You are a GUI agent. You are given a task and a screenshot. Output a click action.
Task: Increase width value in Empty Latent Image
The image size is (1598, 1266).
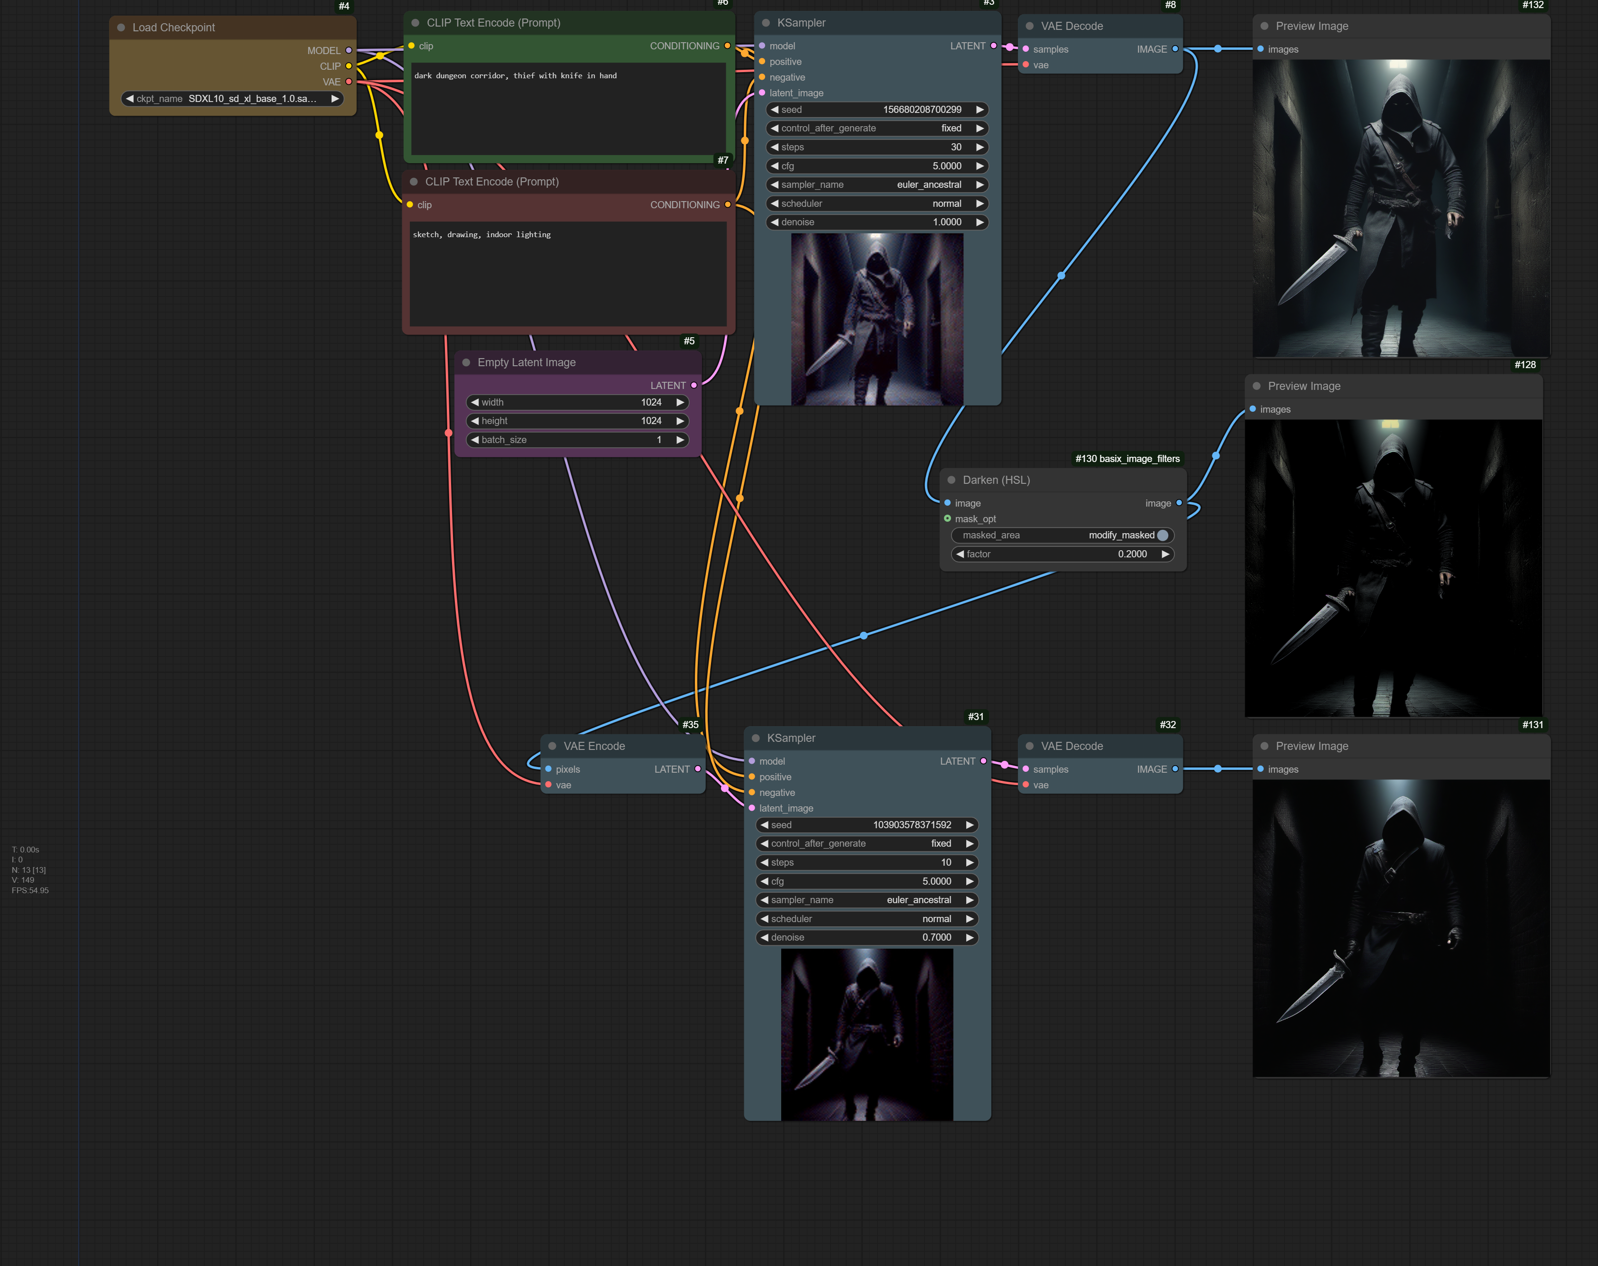(680, 403)
